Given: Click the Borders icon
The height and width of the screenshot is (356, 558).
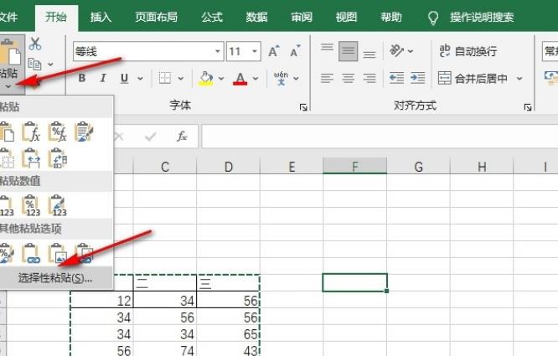Looking at the screenshot, I should tap(165, 78).
